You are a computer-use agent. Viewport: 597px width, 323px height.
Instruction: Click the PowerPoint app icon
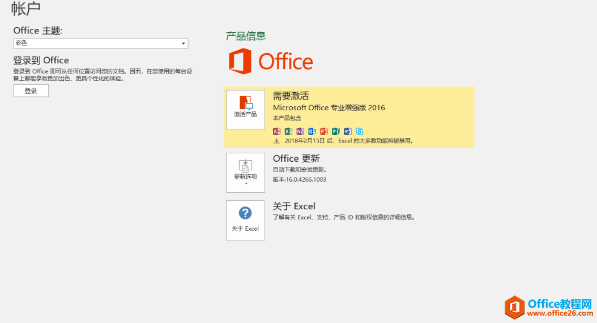tap(324, 131)
